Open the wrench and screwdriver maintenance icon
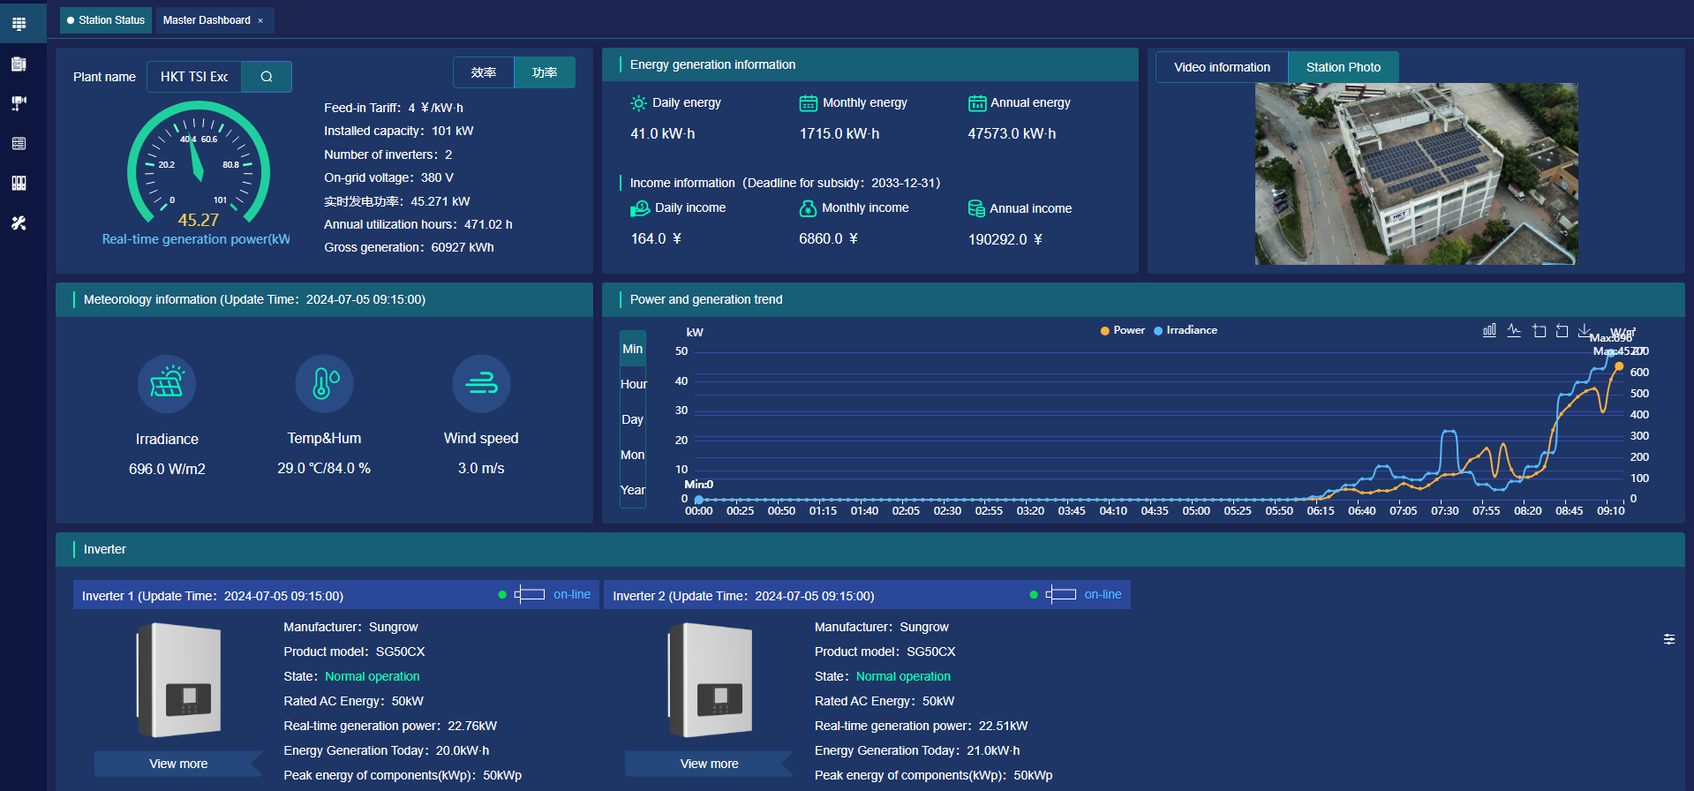Viewport: 1694px width, 791px height. (x=19, y=223)
